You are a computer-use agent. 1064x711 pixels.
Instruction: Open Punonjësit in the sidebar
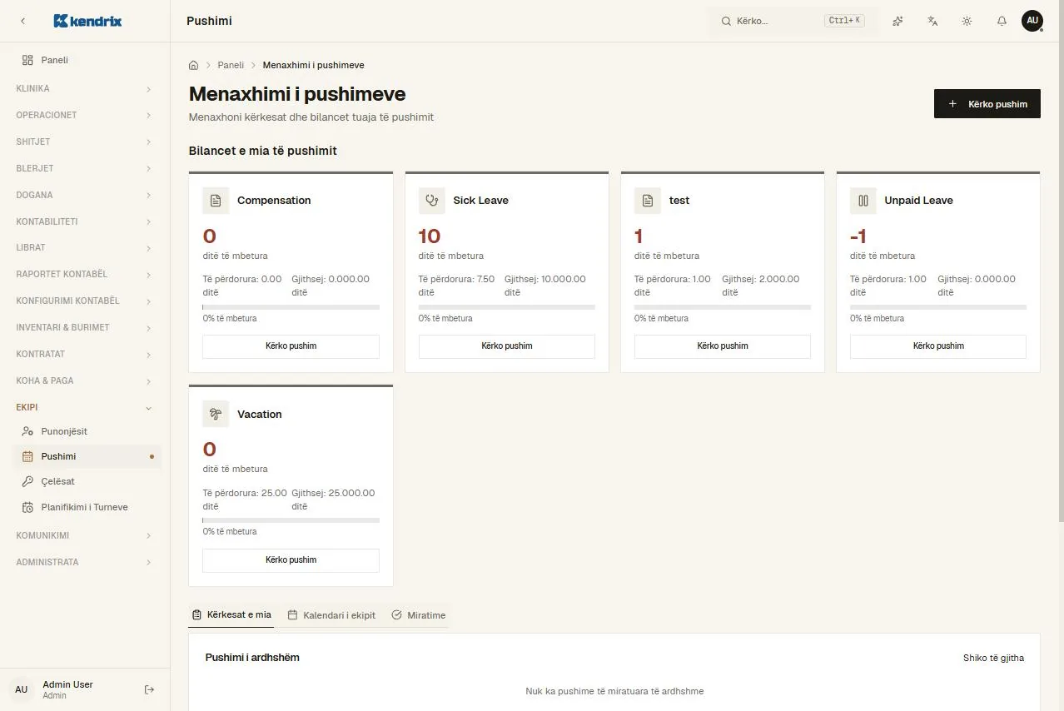pos(87,431)
